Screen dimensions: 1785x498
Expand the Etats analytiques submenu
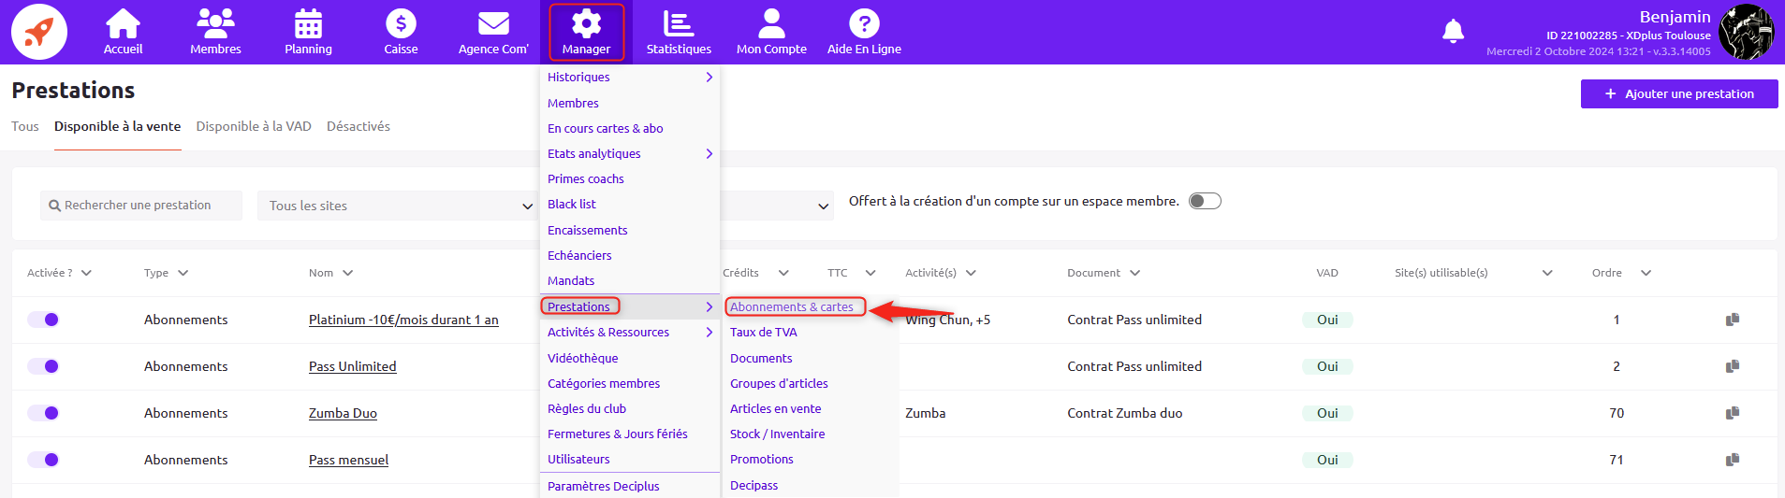[x=629, y=154]
